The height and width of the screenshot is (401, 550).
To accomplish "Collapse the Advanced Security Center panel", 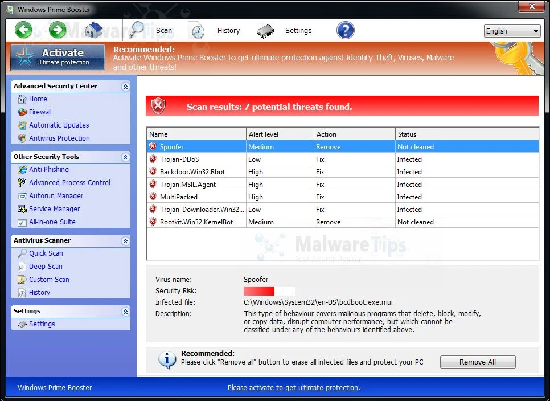I will pos(125,87).
